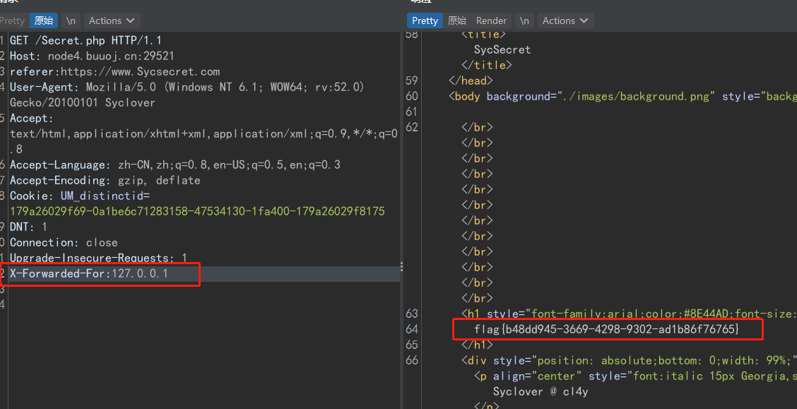
Task: Click the Connection: close header
Action: (x=64, y=242)
